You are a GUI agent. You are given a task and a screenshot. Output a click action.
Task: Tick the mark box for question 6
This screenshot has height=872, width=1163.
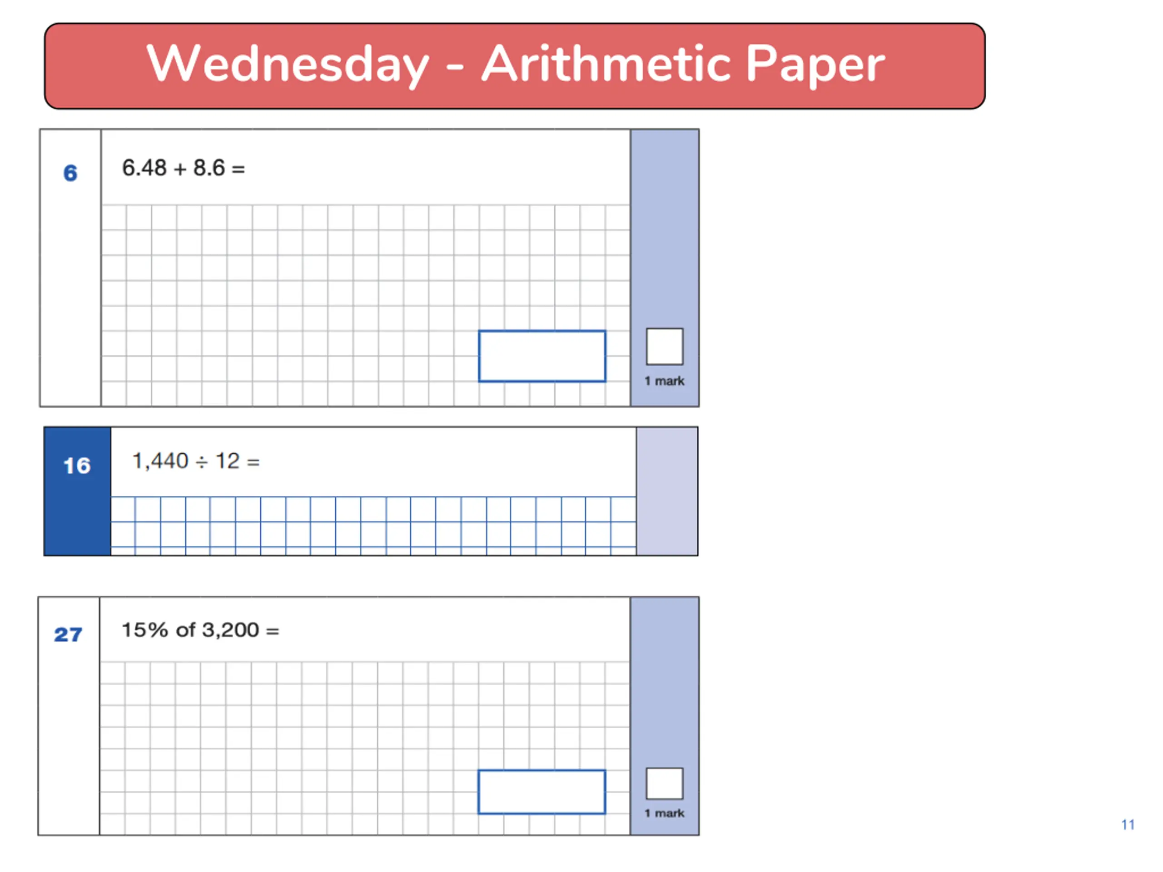pyautogui.click(x=664, y=347)
